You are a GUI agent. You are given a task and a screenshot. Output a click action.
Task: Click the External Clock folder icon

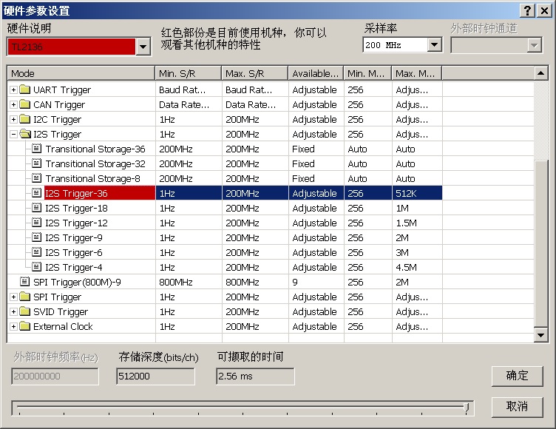pyautogui.click(x=25, y=326)
